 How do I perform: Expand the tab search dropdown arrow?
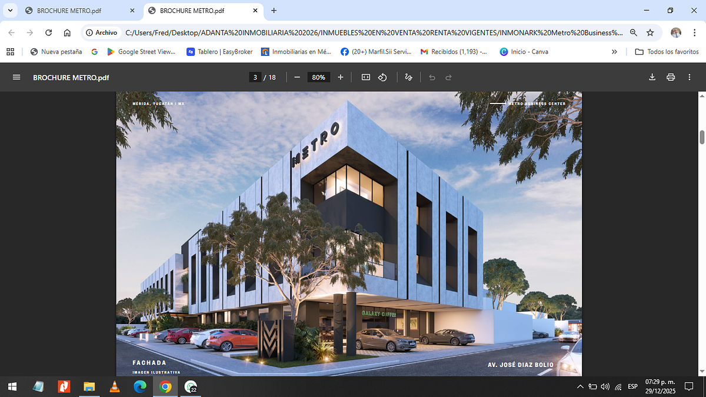[10, 11]
